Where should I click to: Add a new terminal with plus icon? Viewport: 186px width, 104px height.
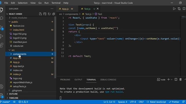coord(169,80)
